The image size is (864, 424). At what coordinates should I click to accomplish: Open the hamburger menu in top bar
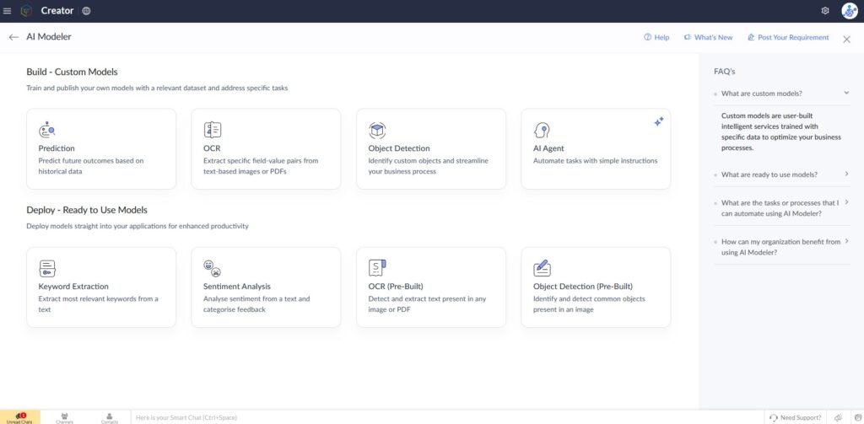(x=8, y=11)
